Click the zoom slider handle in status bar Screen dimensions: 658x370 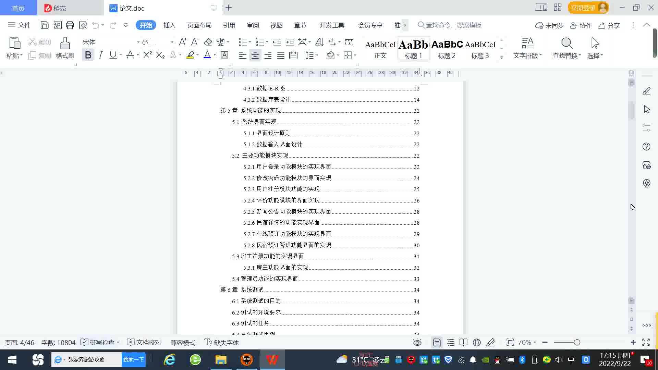(x=577, y=343)
